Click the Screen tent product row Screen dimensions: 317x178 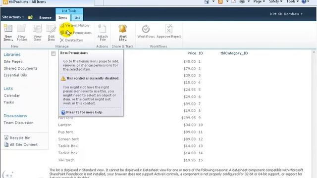[x=68, y=139]
